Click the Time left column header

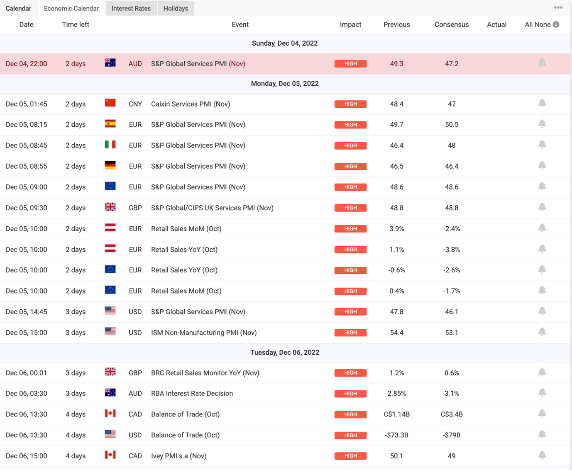pos(76,24)
